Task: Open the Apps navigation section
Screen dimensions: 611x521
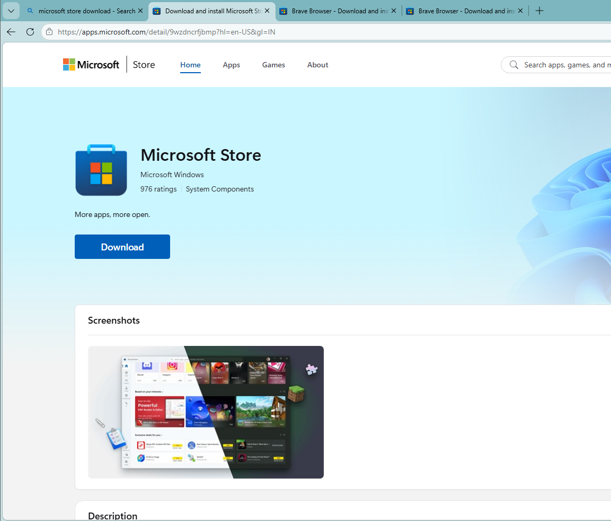Action: pyautogui.click(x=231, y=65)
